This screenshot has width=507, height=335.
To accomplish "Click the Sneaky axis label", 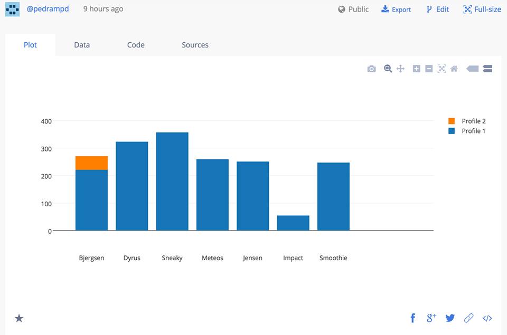I will 172,258.
